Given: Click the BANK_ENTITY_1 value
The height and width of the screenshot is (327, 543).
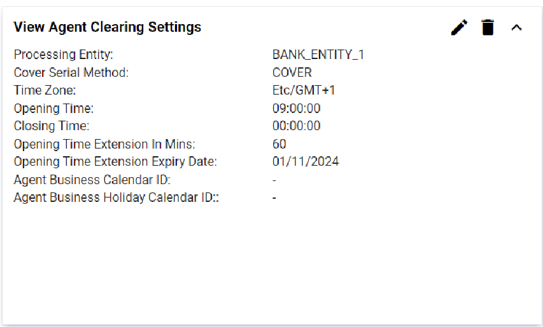Looking at the screenshot, I should coord(318,55).
